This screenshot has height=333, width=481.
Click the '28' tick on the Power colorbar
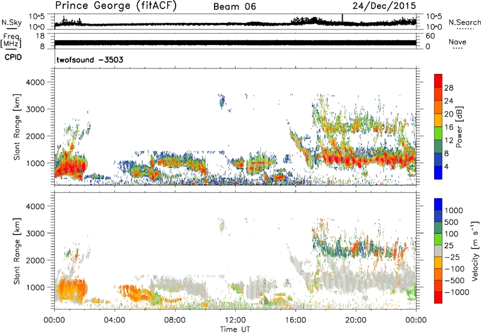(449, 88)
